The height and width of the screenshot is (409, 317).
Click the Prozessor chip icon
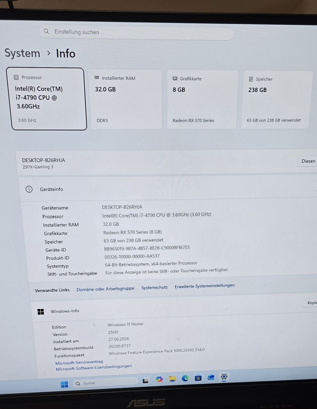click(x=16, y=78)
